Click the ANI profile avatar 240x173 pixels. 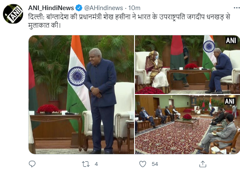coord(13,14)
